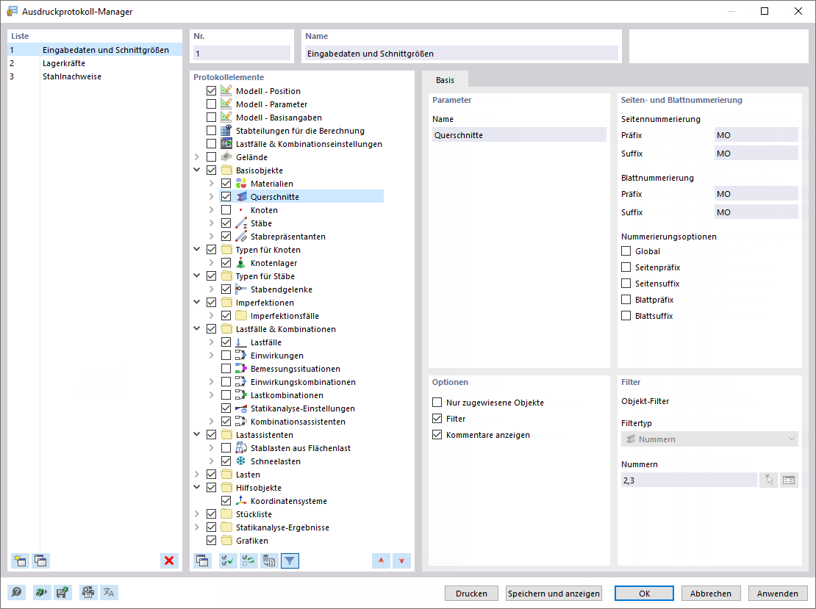Click the copy list entry icon
The width and height of the screenshot is (816, 609).
(x=40, y=561)
